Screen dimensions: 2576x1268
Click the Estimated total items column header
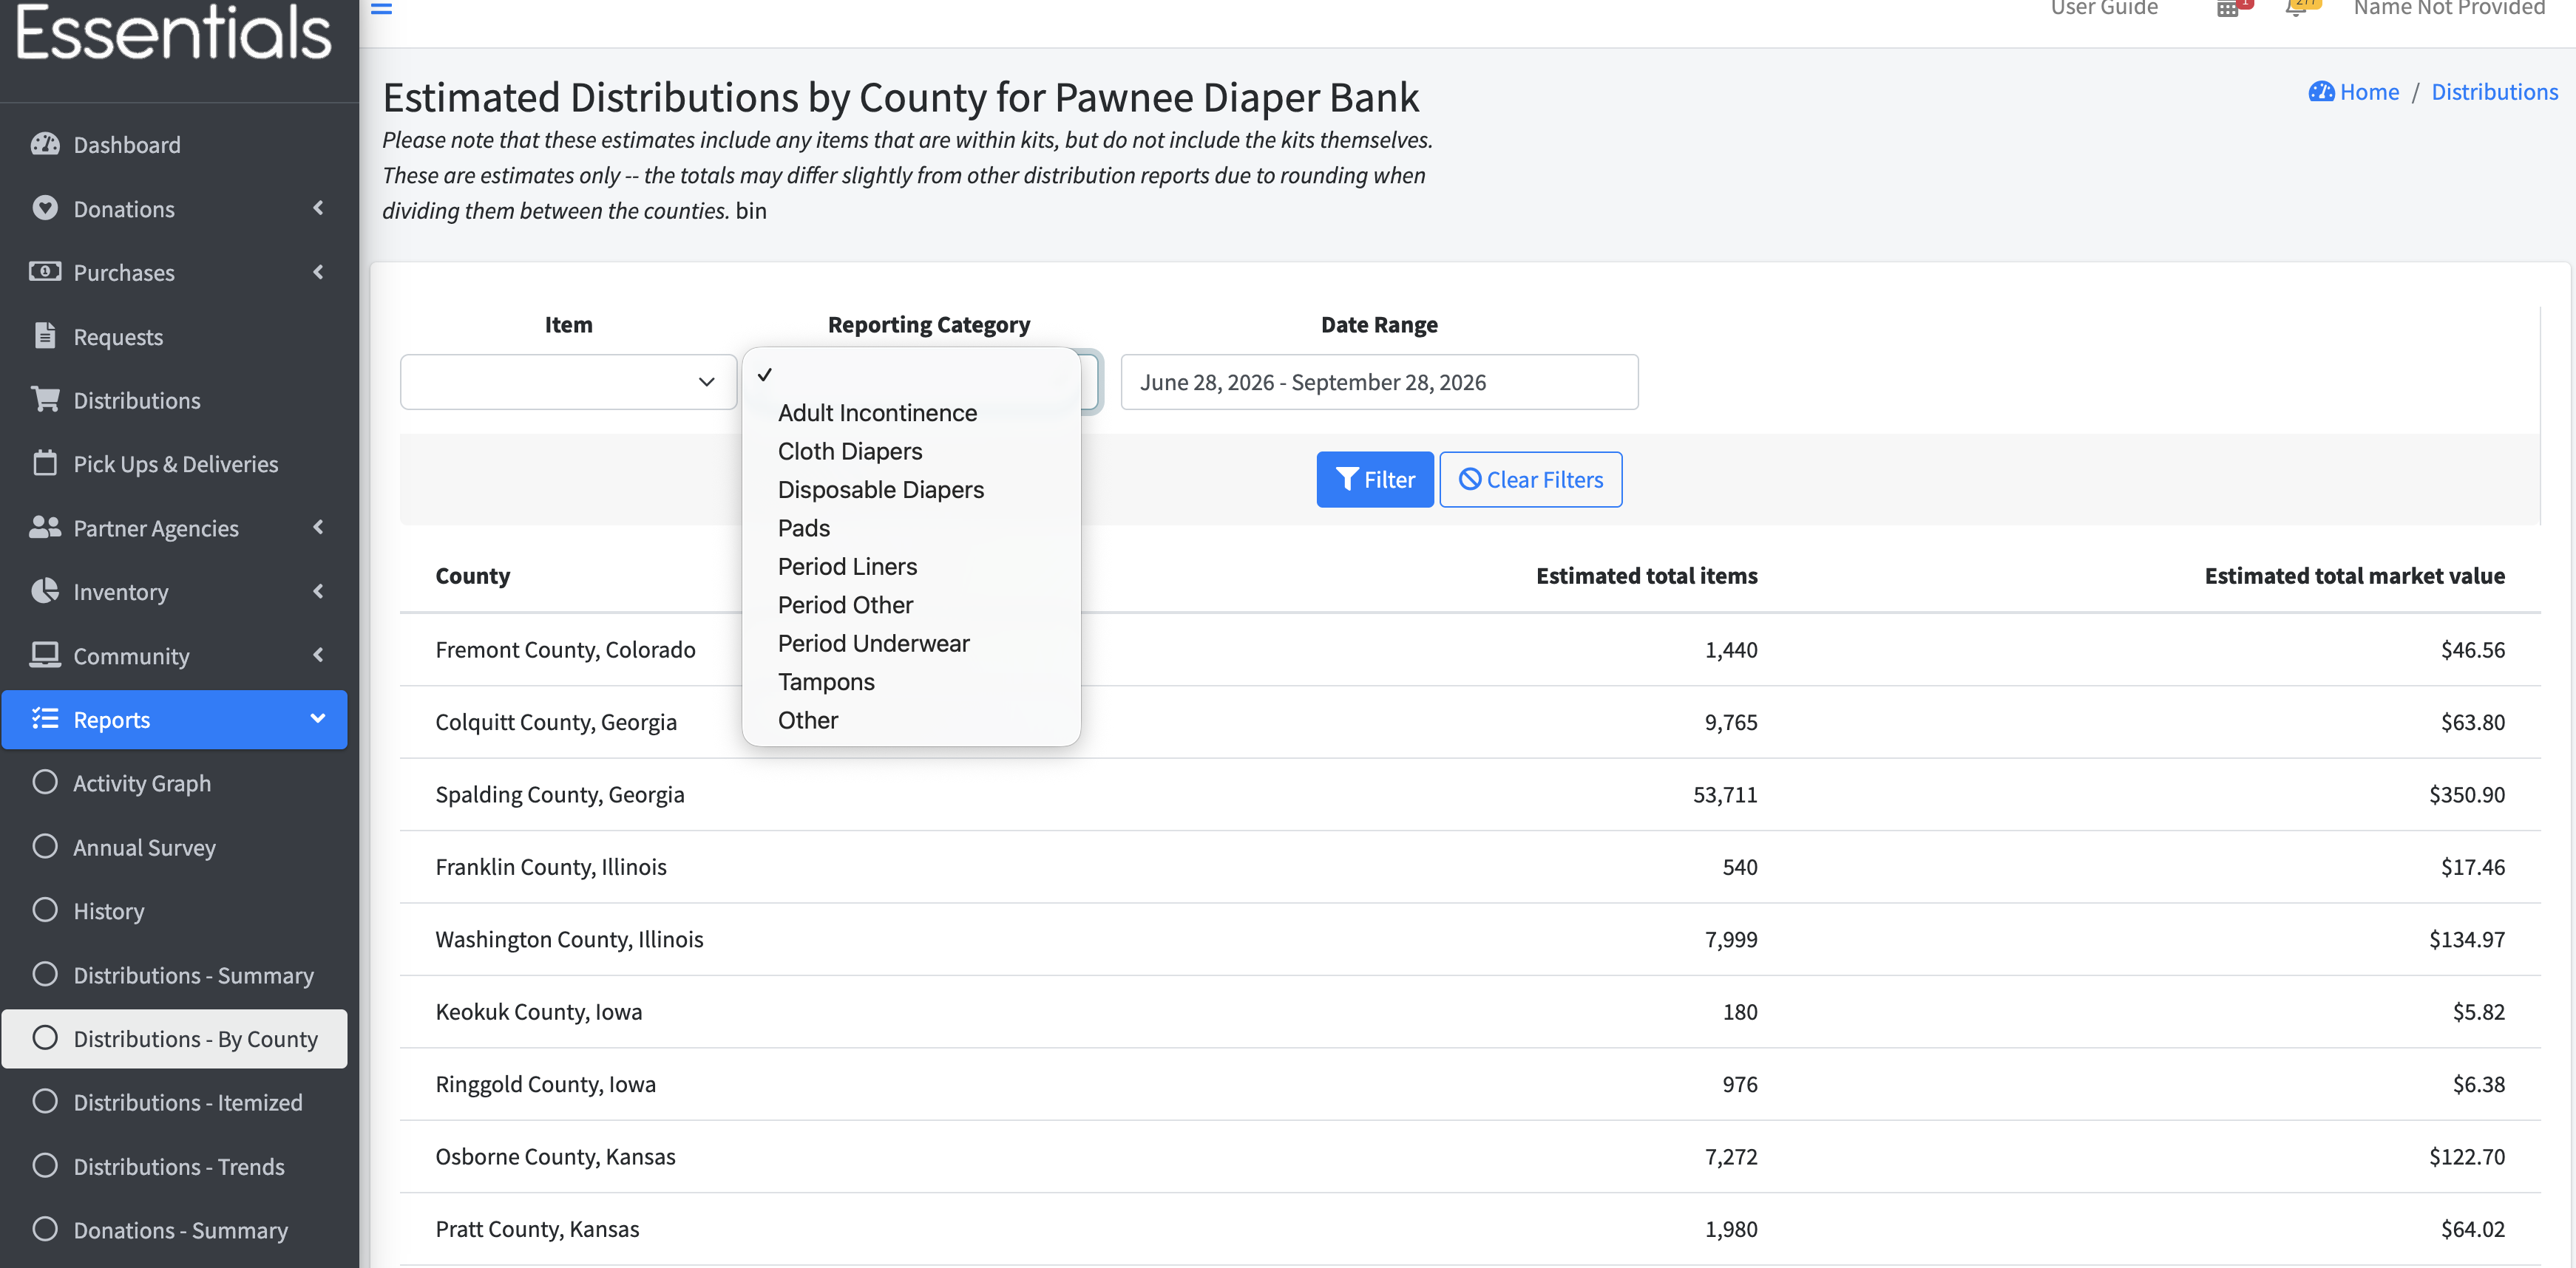coord(1646,576)
